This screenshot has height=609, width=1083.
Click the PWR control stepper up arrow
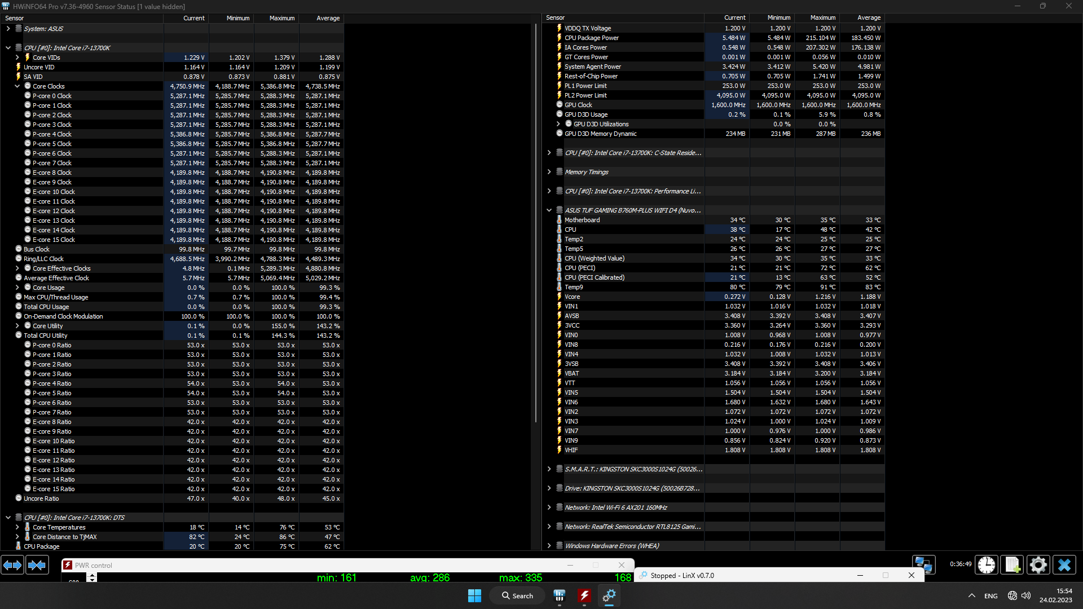coord(93,575)
